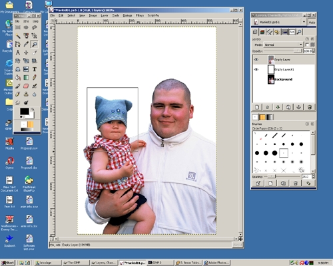Open the layer Mode Normal dropdown

click(x=283, y=45)
